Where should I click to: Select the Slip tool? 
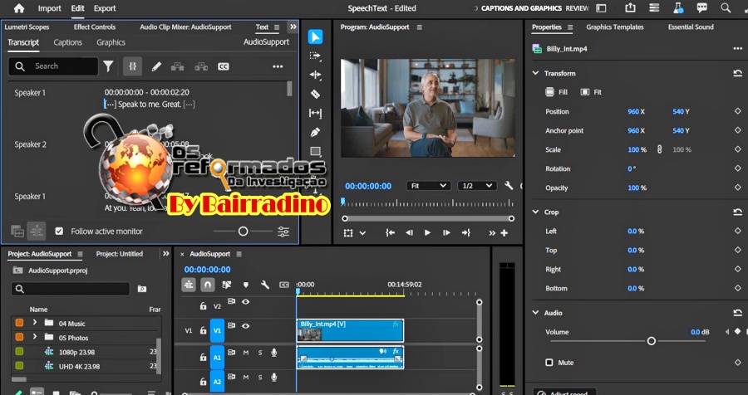pyautogui.click(x=315, y=113)
